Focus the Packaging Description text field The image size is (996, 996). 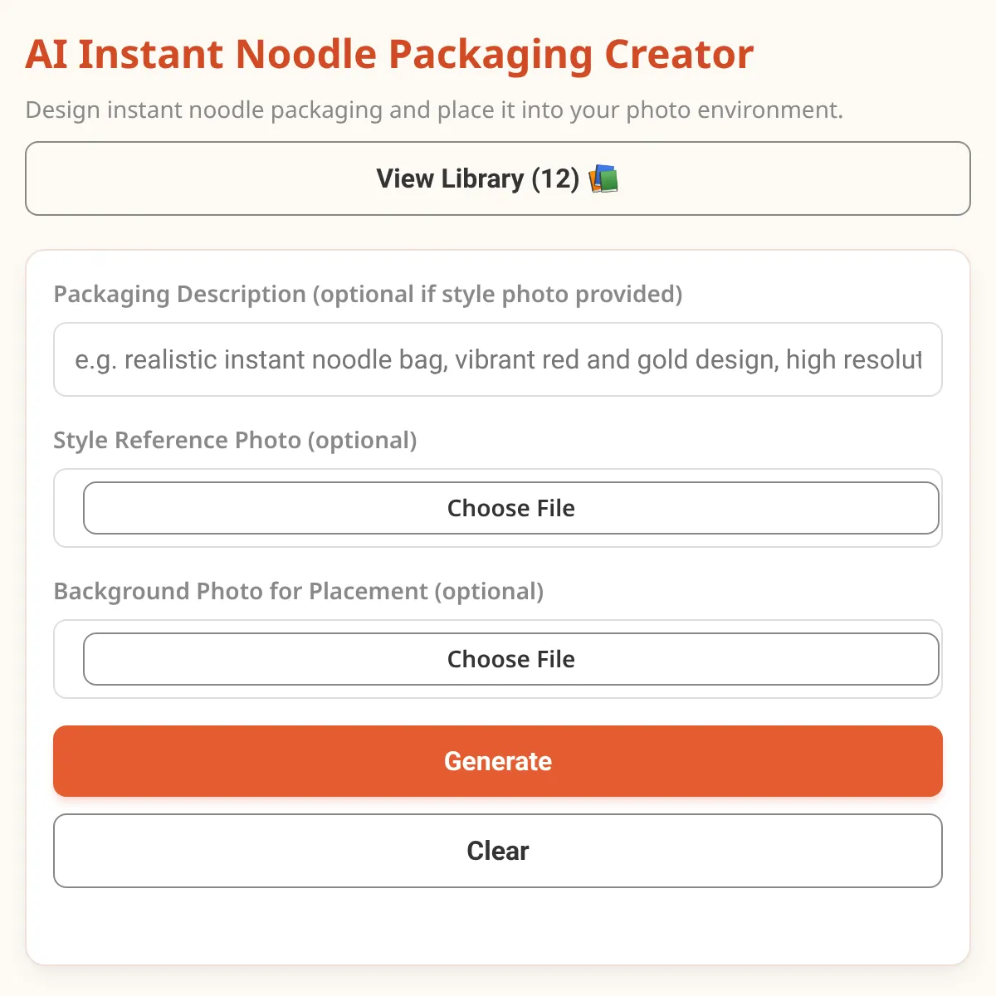(498, 359)
